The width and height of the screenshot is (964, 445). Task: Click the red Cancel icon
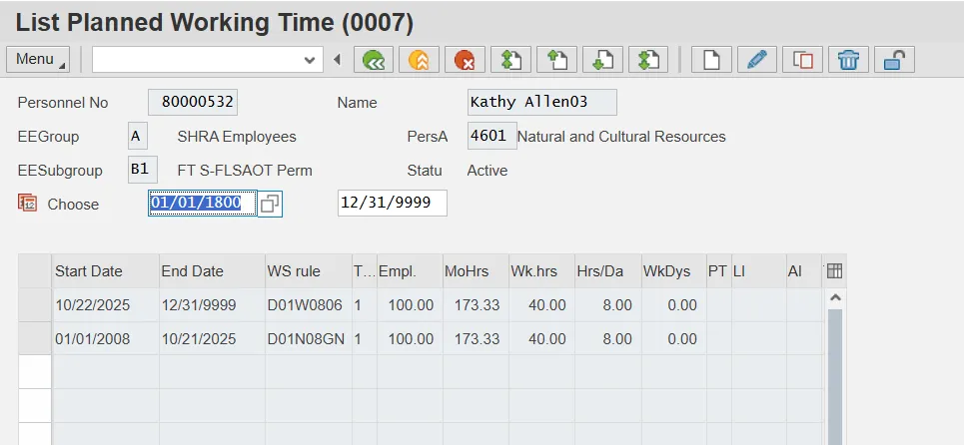[x=465, y=60]
